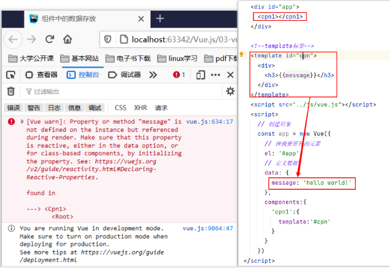
Task: Expand the Vue warn error message triangle
Action: (22, 122)
